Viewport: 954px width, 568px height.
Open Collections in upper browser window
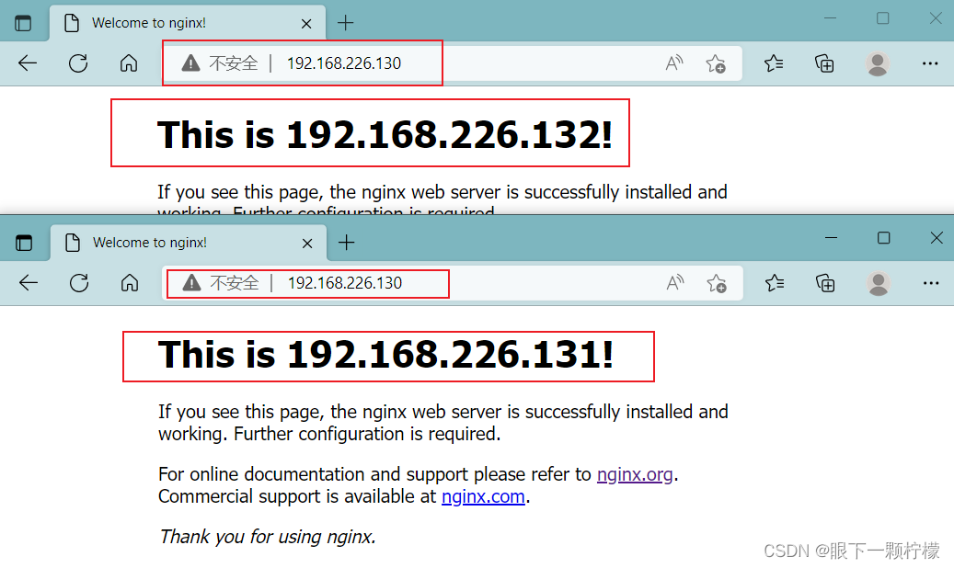click(824, 63)
